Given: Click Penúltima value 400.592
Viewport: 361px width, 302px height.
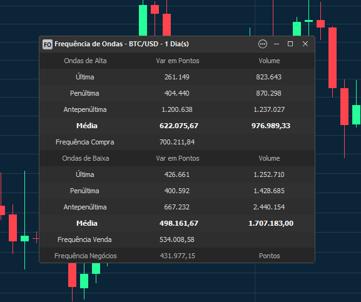Looking at the screenshot, I should (177, 191).
